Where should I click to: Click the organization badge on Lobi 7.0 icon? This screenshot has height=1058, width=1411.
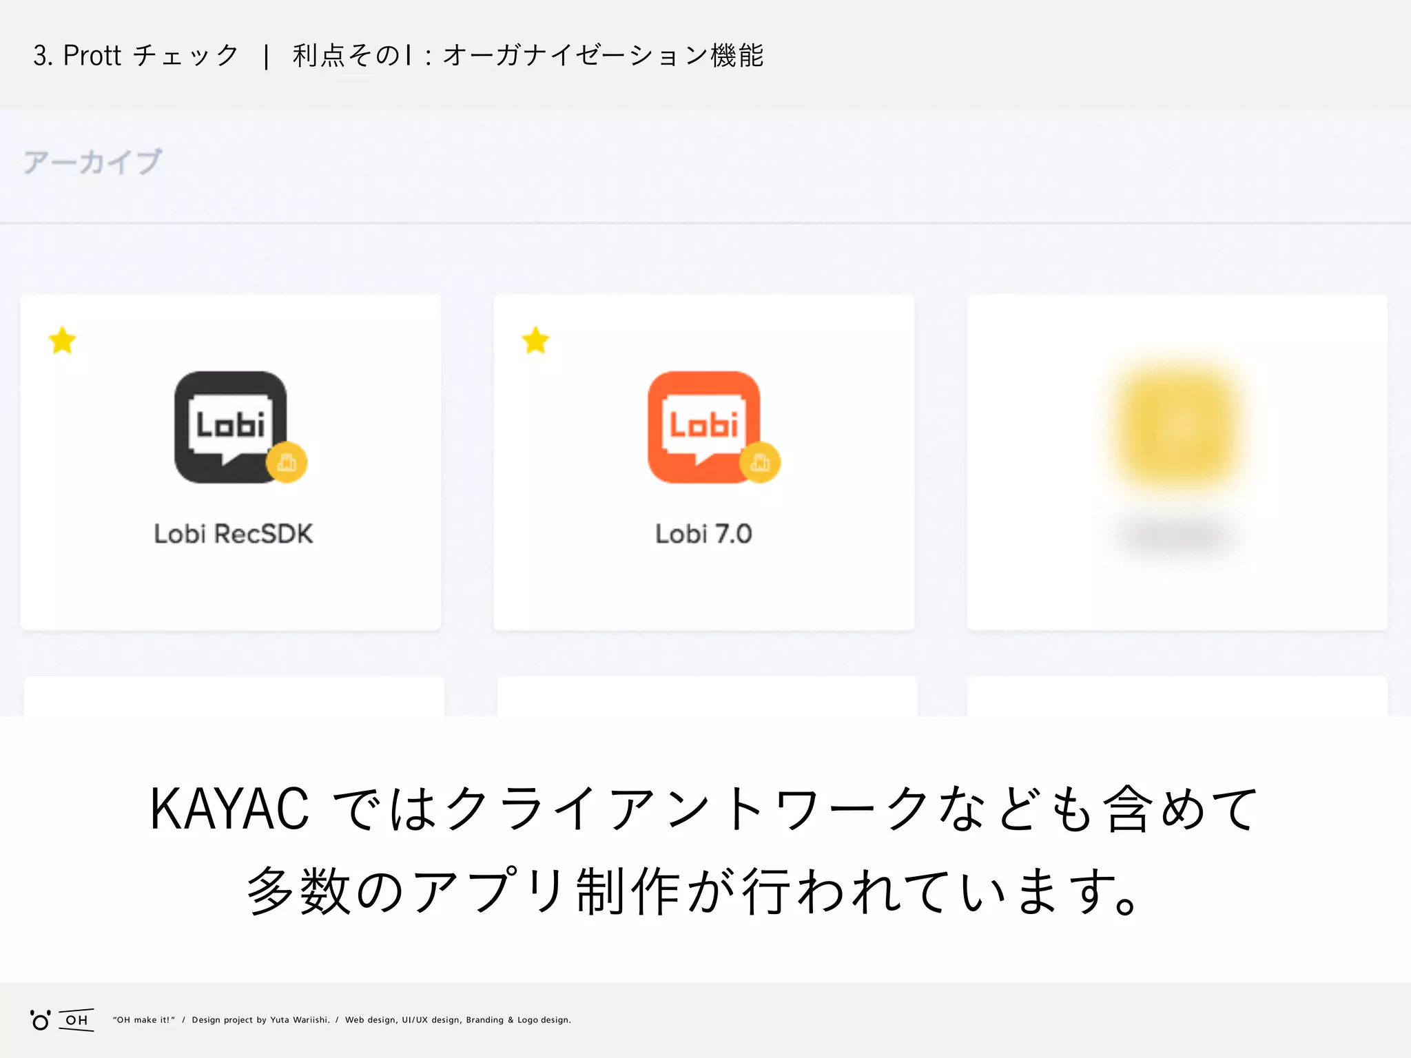(760, 462)
